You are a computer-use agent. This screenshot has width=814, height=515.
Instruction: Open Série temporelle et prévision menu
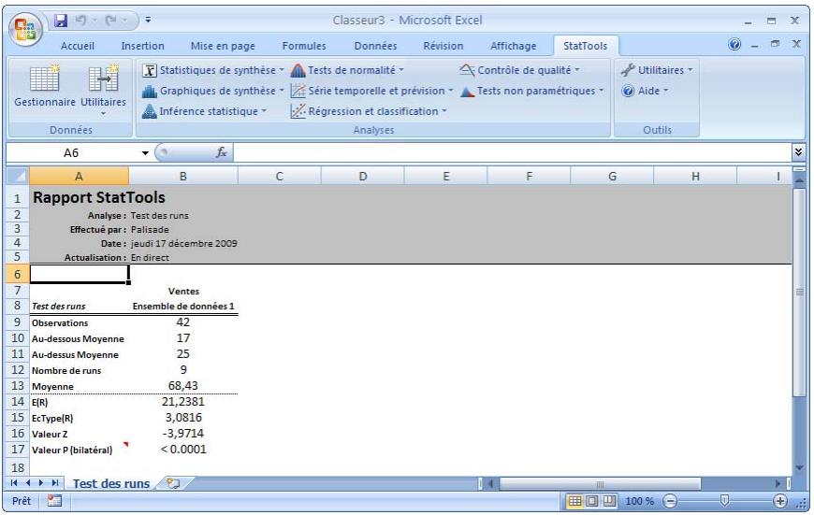(x=372, y=91)
